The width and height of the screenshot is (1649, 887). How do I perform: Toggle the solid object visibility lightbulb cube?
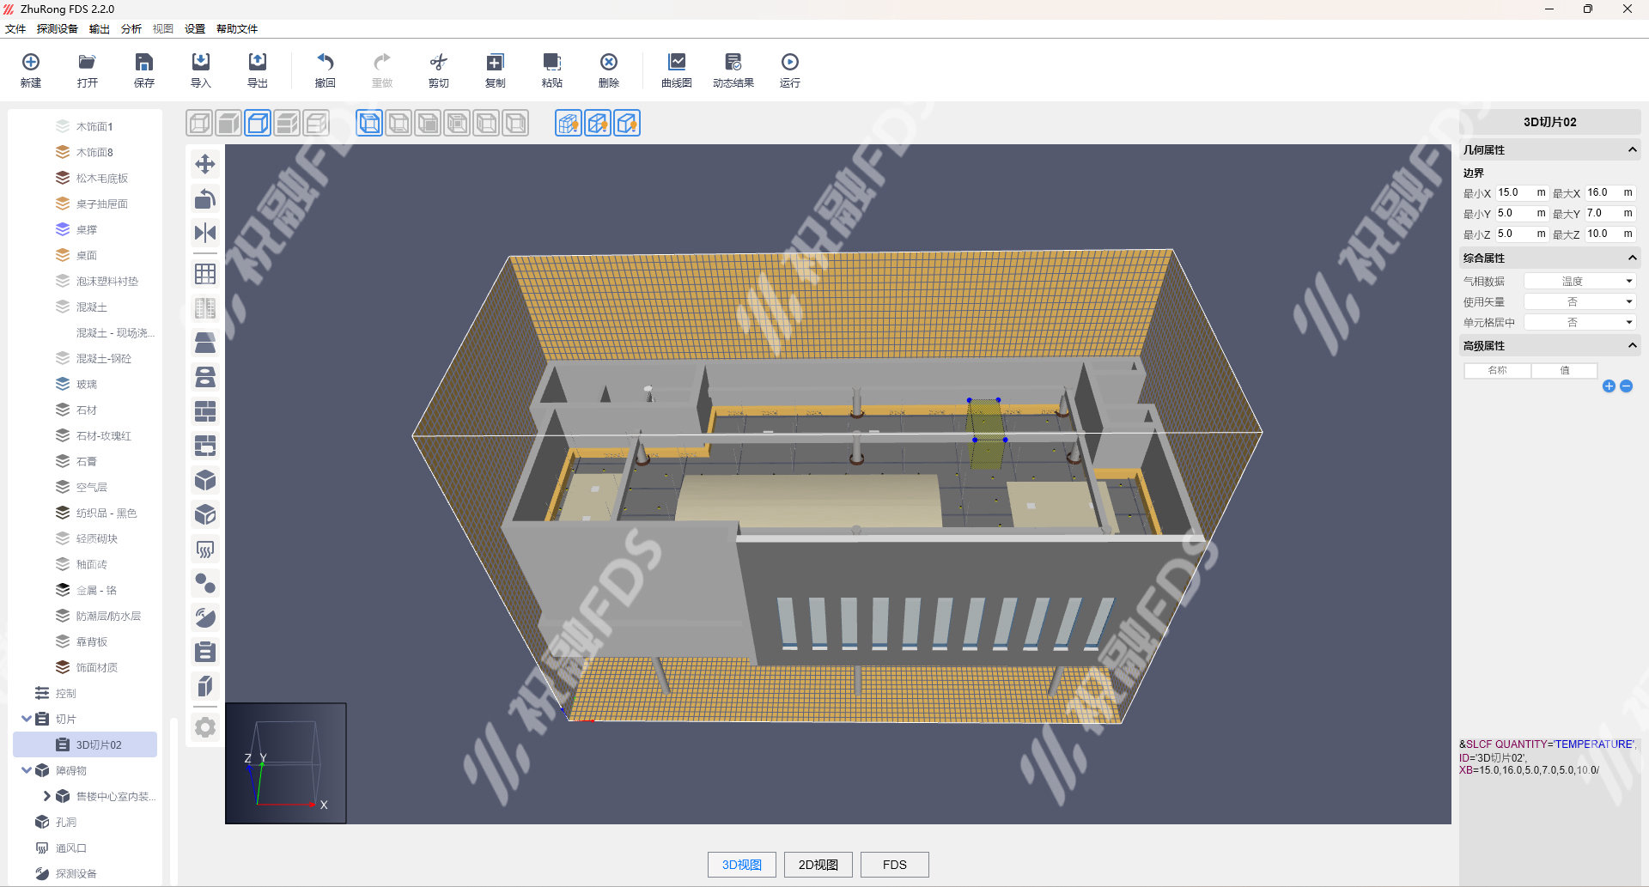click(627, 123)
